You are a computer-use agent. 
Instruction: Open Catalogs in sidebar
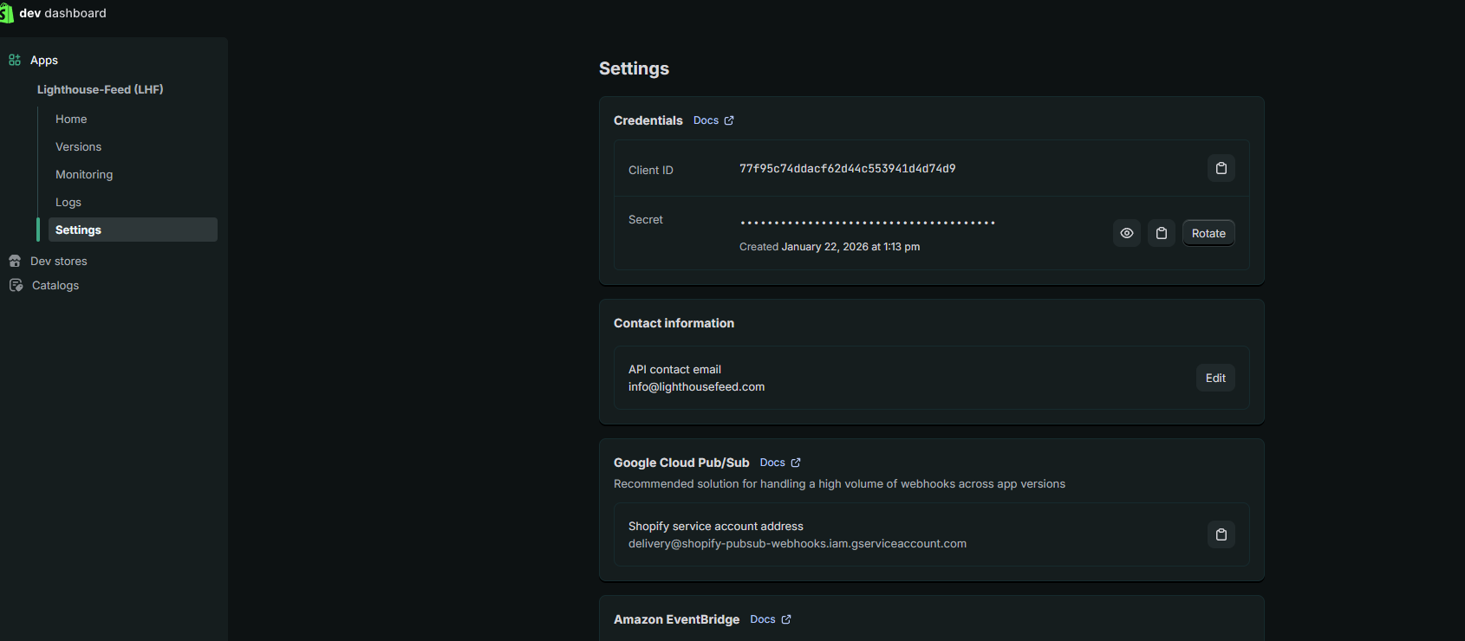point(55,285)
